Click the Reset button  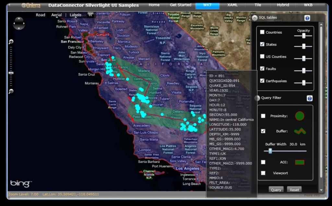(x=294, y=190)
